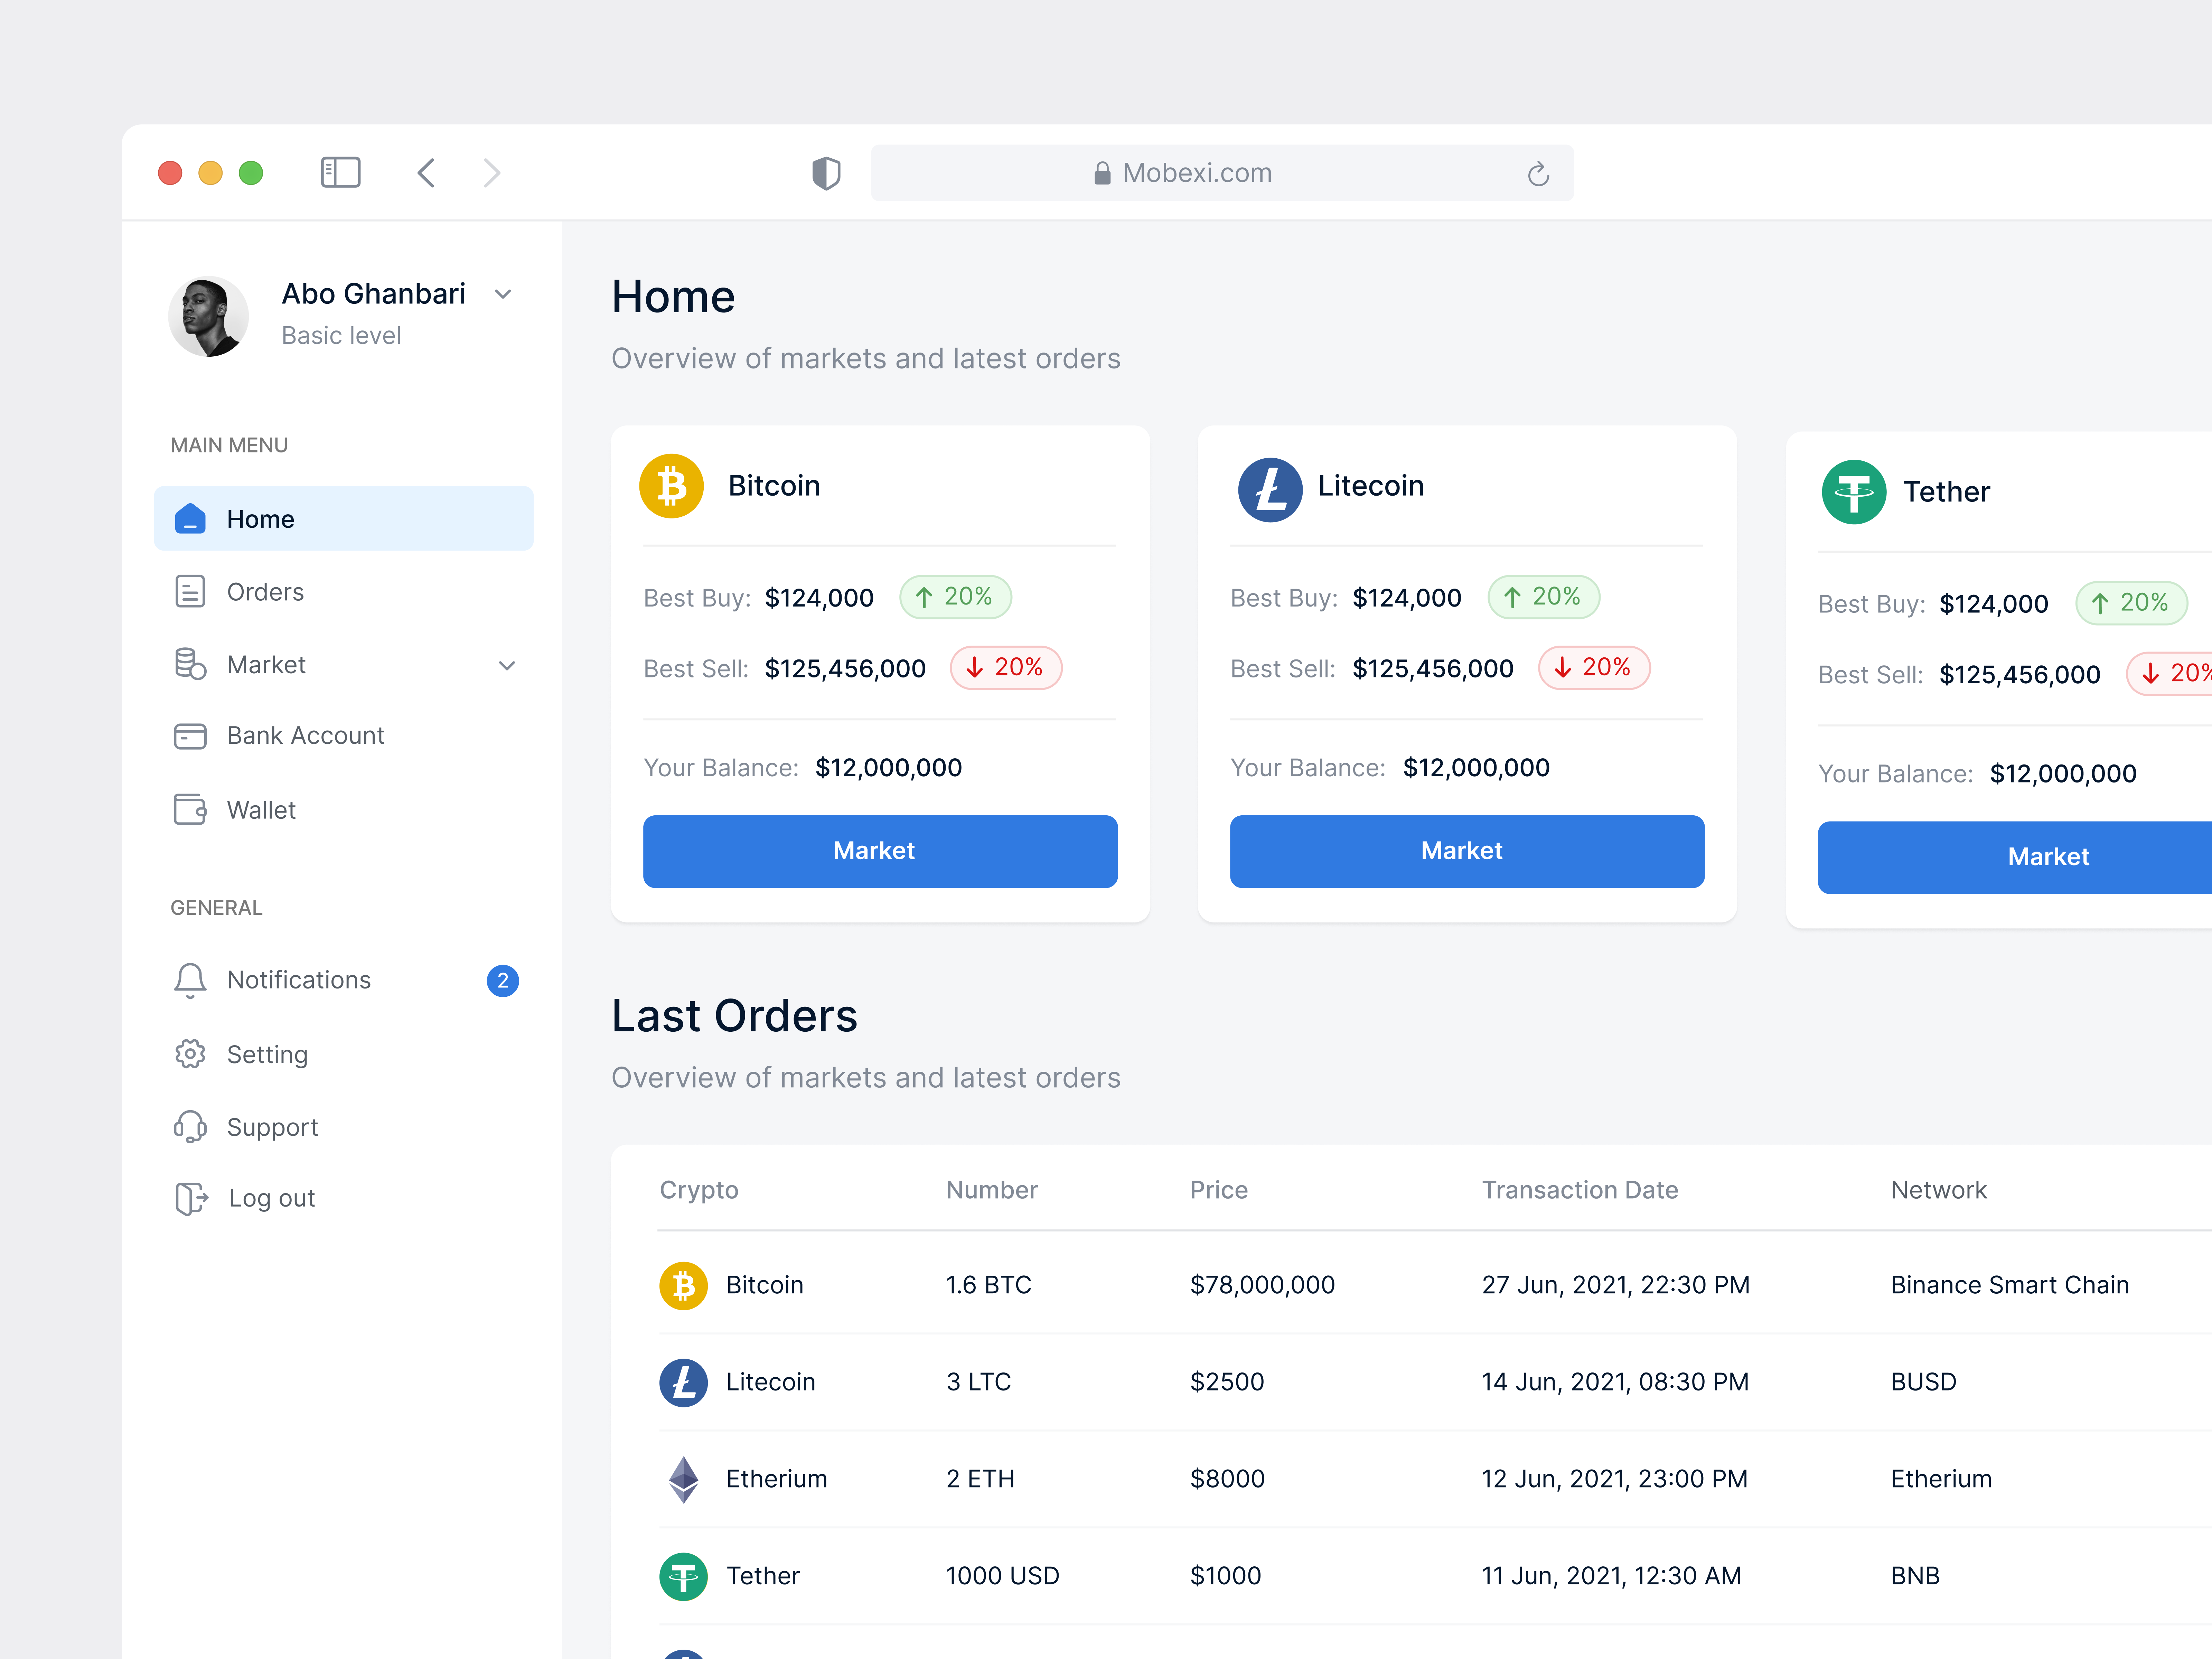
Task: Select the 1.6 BTC order cell
Action: [989, 1285]
